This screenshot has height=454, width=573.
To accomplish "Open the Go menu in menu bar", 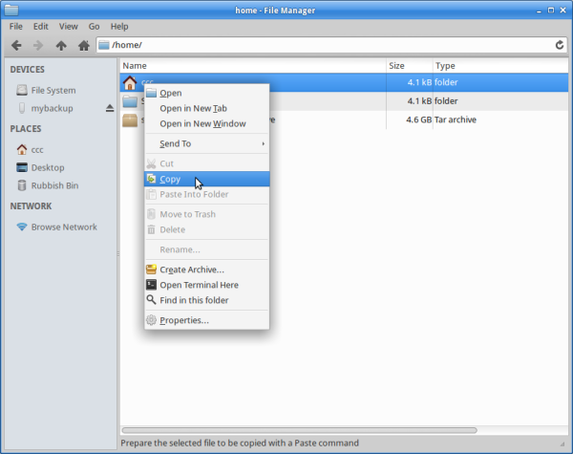I will [94, 26].
